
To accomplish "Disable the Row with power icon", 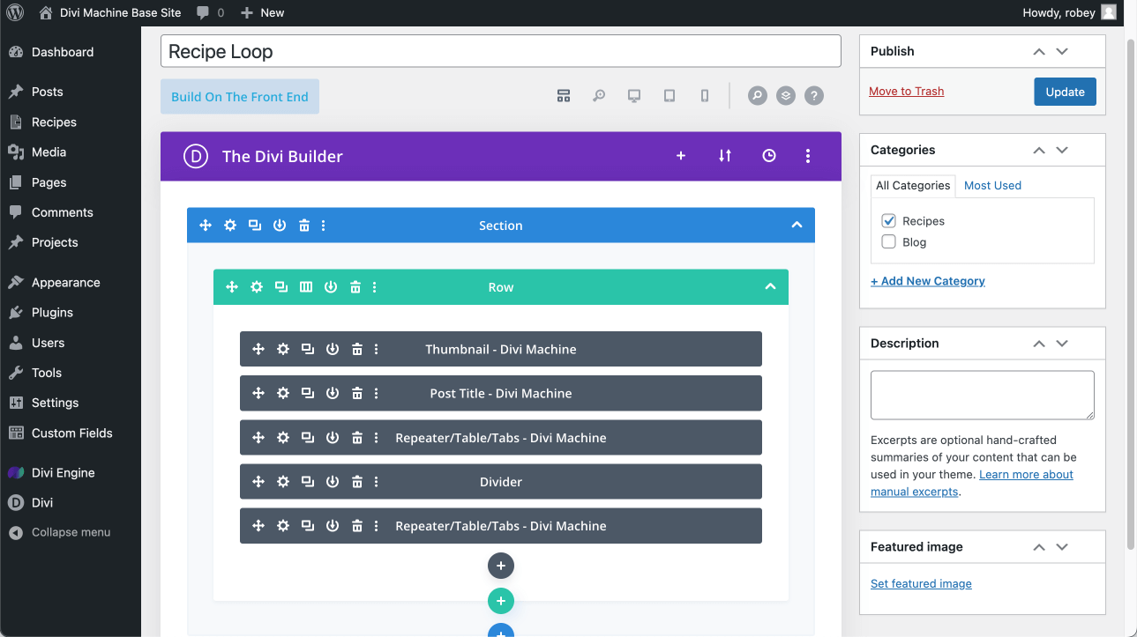I will click(x=331, y=287).
